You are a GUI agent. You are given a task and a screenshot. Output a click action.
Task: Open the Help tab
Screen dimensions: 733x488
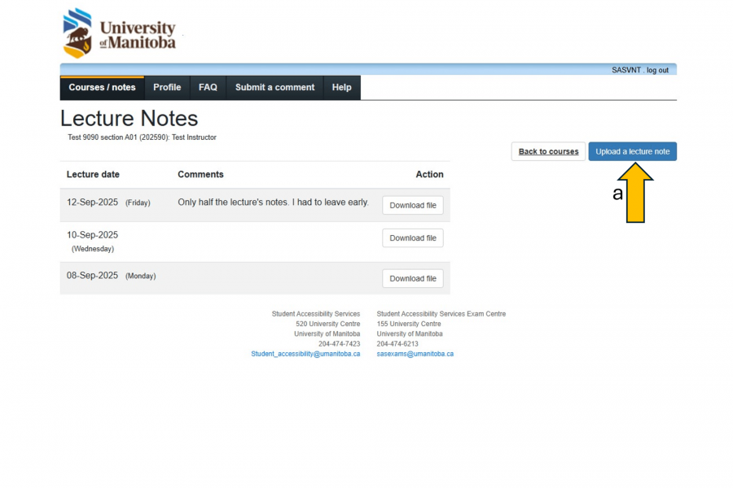(341, 87)
